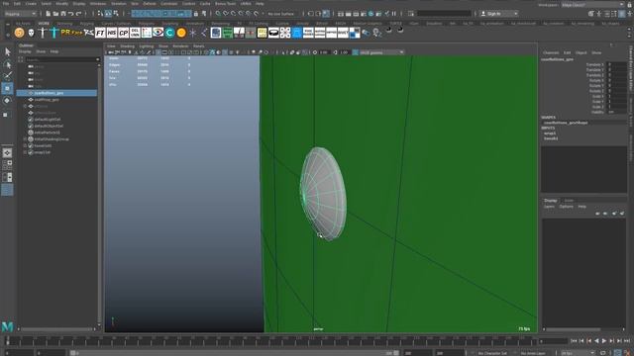This screenshot has height=356, width=634.
Task: Open the Shading menu in viewport panel
Action: [127, 46]
